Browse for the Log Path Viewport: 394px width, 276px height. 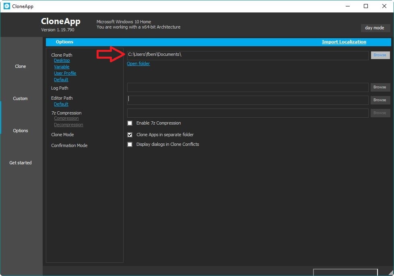380,87
